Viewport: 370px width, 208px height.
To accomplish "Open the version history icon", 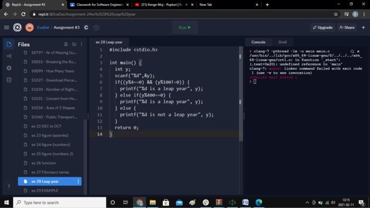I will 96,27.
